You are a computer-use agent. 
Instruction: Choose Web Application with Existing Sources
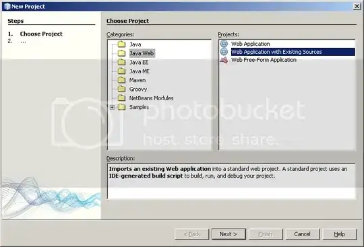[x=293, y=52]
